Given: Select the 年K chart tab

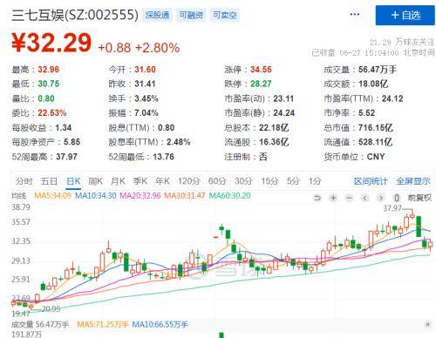Looking at the screenshot, I should pos(162,181).
